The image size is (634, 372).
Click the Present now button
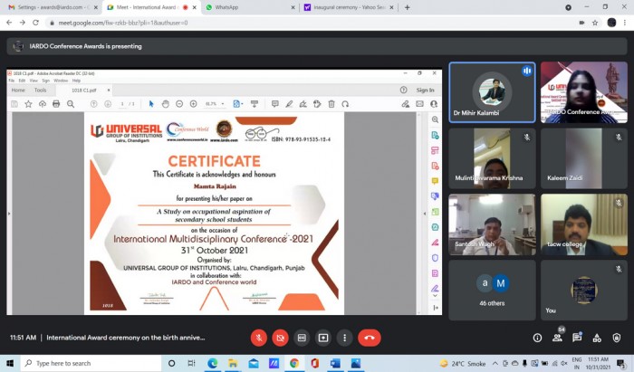(323, 338)
